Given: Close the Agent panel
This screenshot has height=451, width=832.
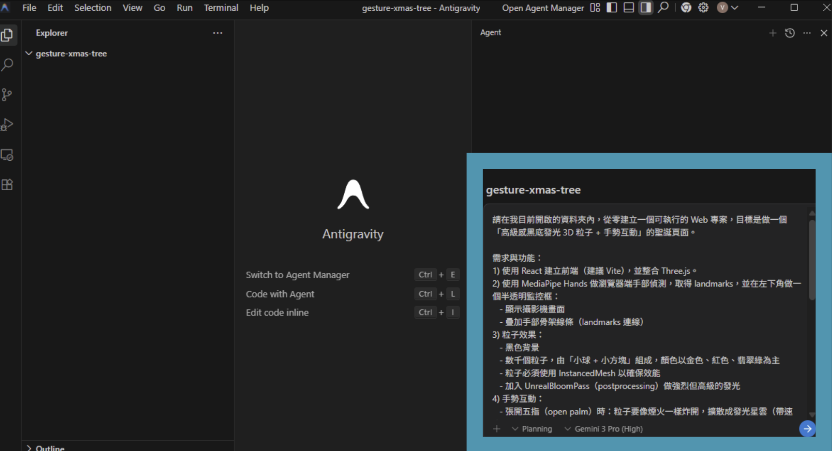Looking at the screenshot, I should pos(824,33).
